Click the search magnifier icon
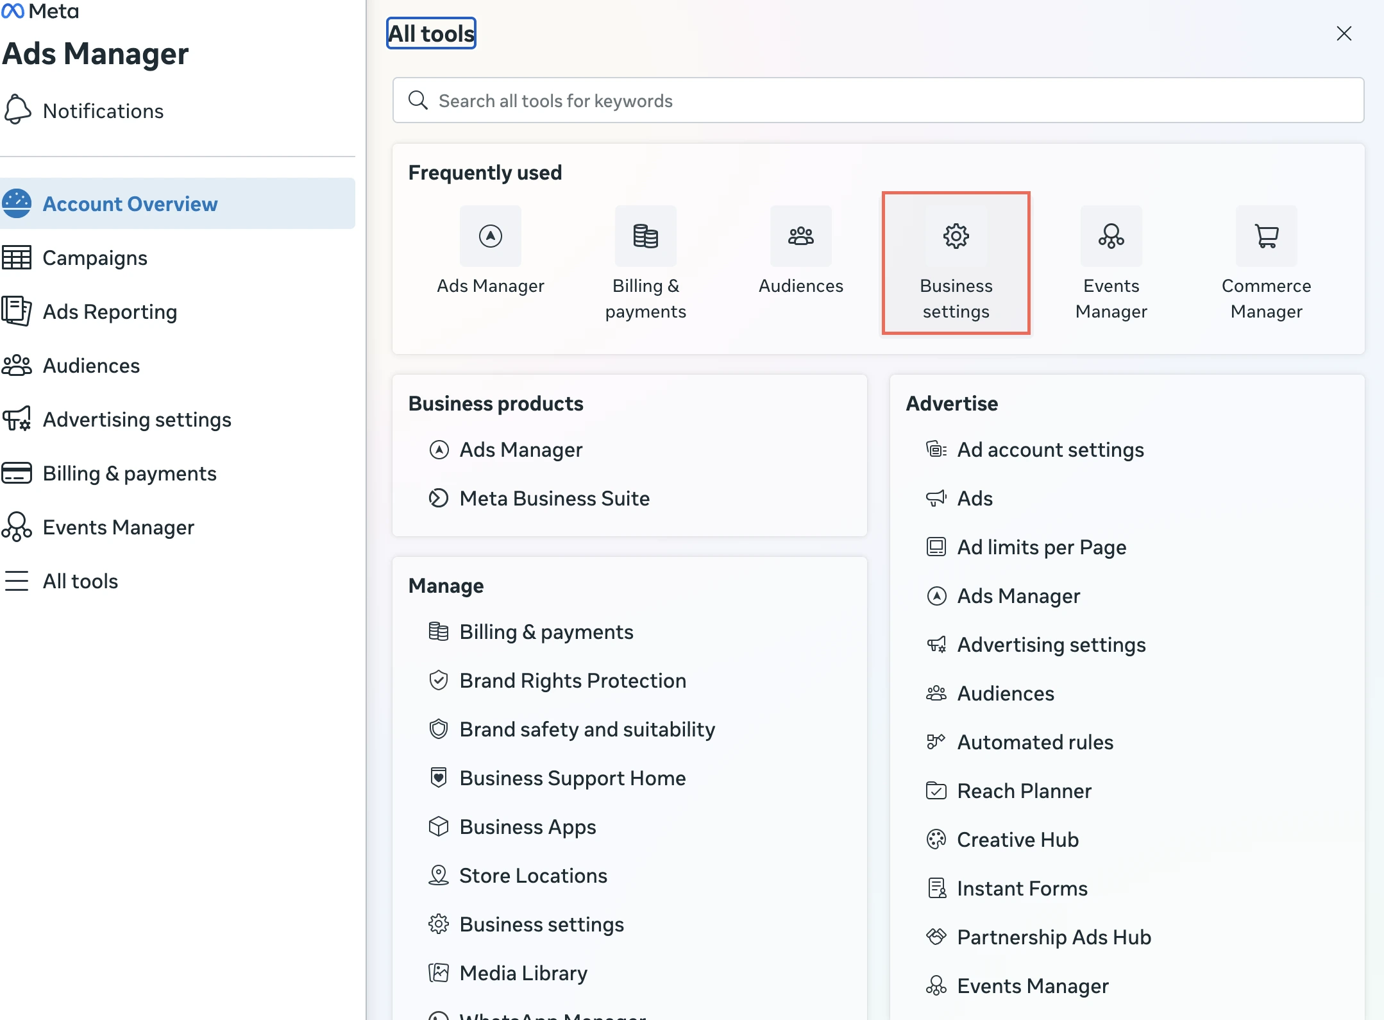The width and height of the screenshot is (1384, 1020). click(418, 100)
